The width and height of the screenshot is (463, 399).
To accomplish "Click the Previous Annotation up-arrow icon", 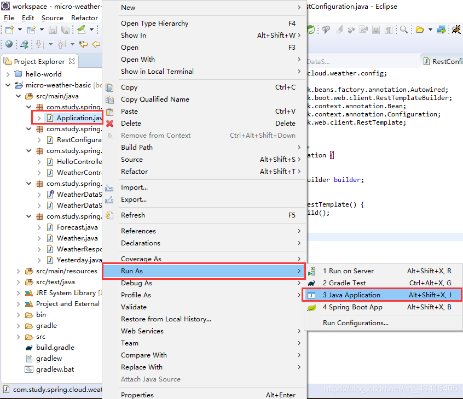I will tap(61, 44).
